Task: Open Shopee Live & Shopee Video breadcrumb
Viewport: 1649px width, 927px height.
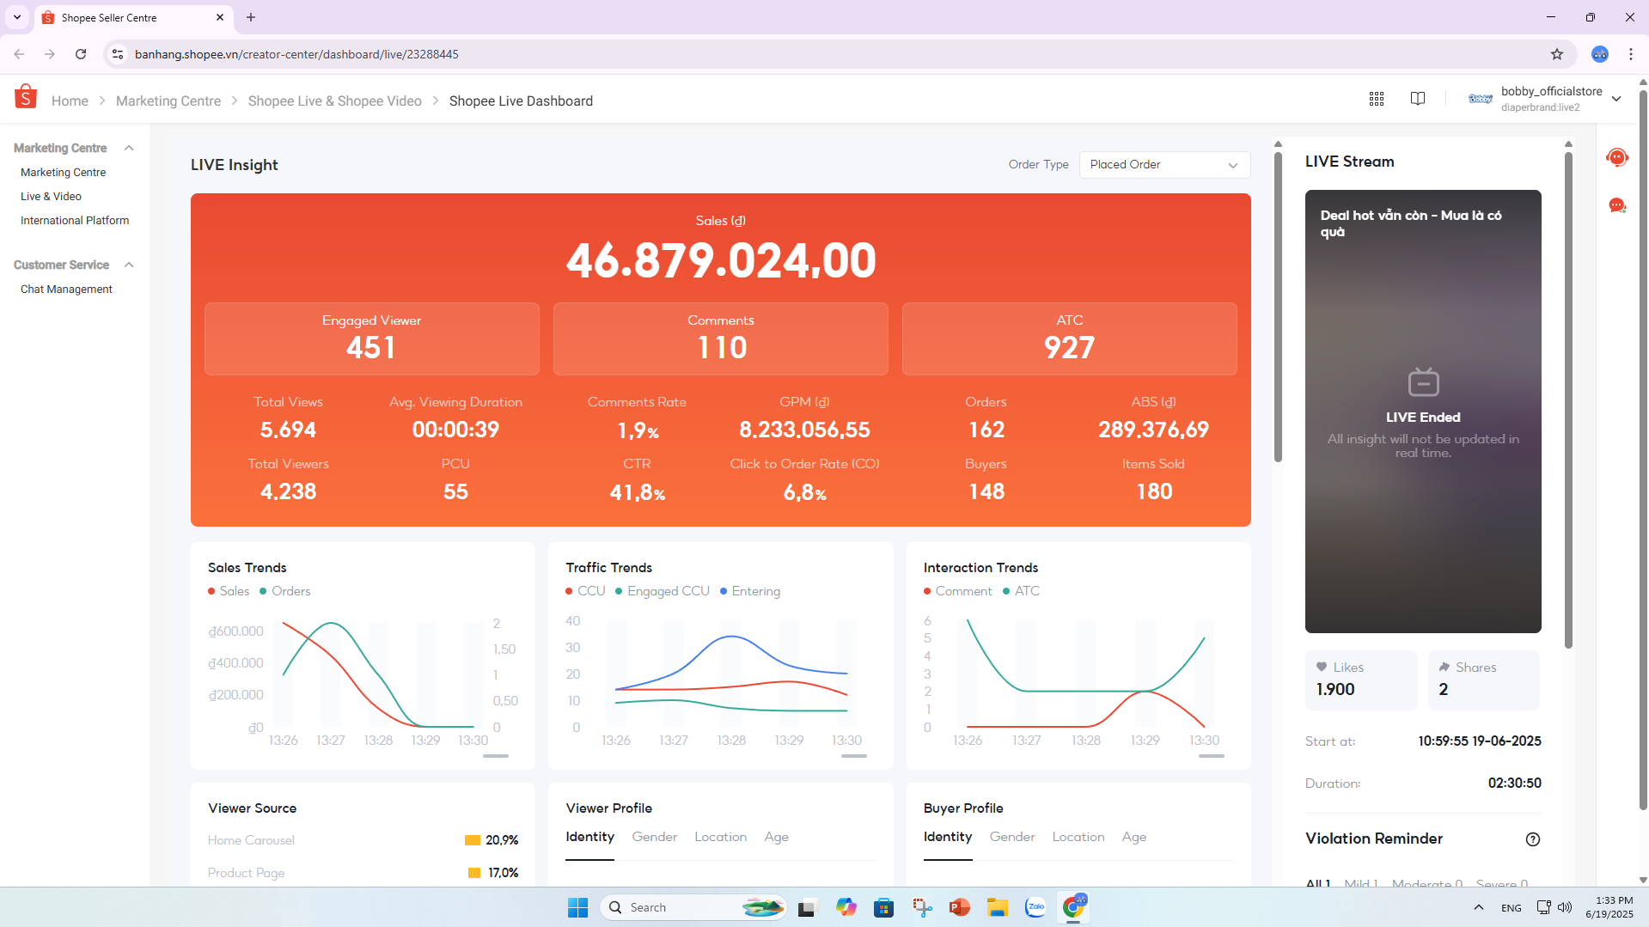Action: pyautogui.click(x=335, y=101)
